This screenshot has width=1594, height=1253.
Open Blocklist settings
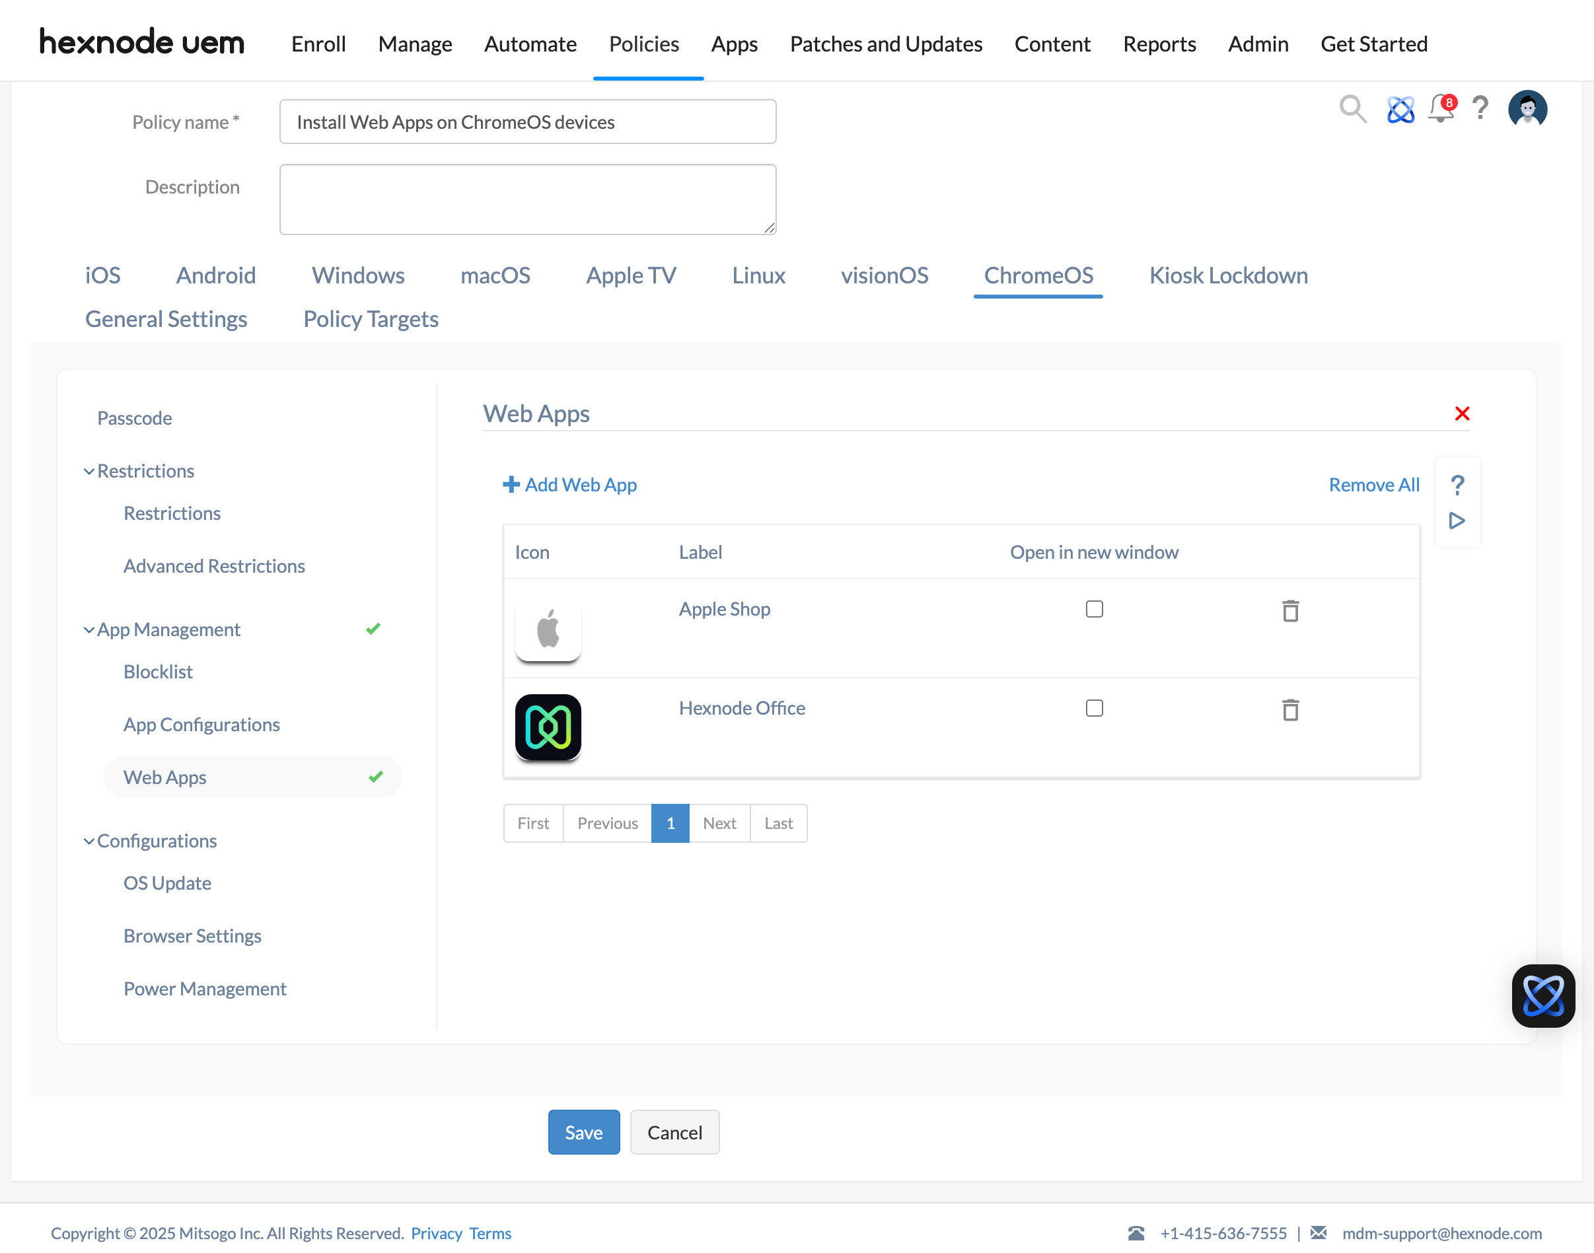tap(158, 671)
